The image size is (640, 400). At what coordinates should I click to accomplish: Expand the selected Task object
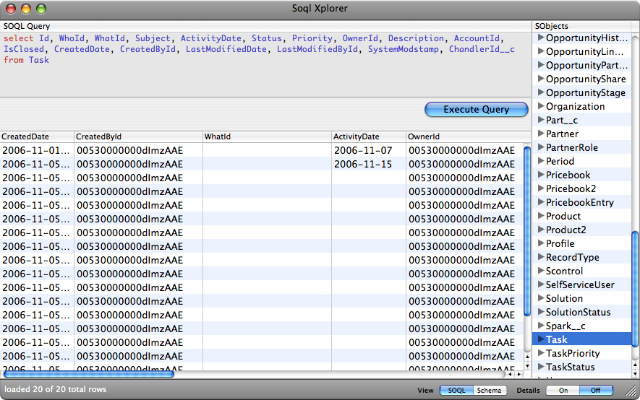click(x=541, y=339)
